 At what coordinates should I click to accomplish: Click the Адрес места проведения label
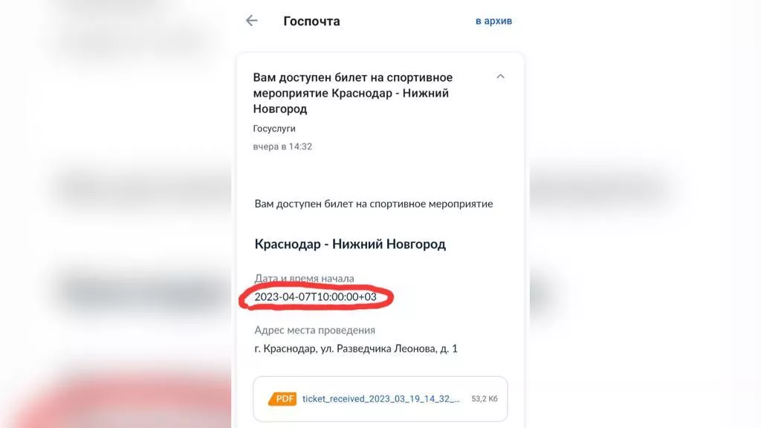click(314, 330)
